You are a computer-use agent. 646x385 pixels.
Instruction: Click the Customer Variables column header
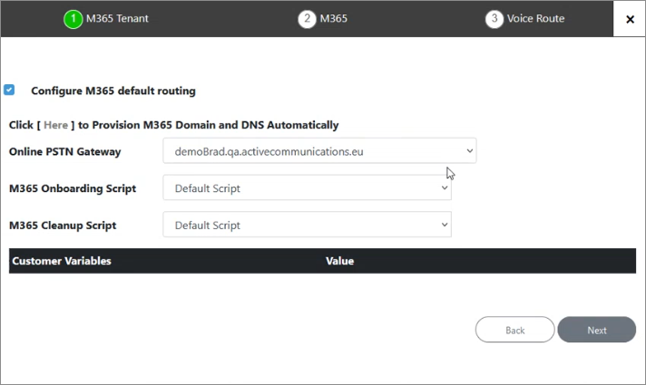(62, 261)
